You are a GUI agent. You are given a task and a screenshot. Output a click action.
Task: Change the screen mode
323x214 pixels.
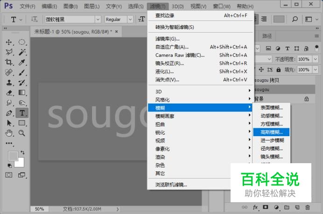point(21,175)
